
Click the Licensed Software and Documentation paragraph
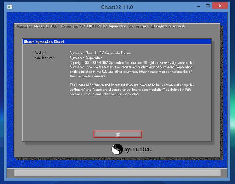(132, 90)
